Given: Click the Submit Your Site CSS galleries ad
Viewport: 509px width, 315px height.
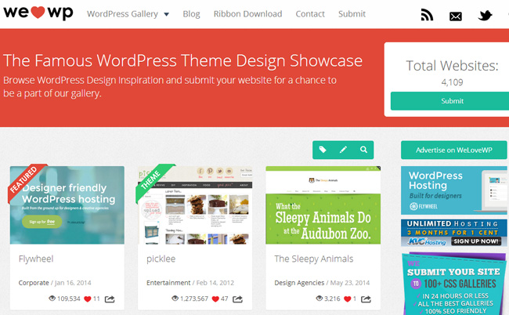Looking at the screenshot, I should [x=454, y=284].
